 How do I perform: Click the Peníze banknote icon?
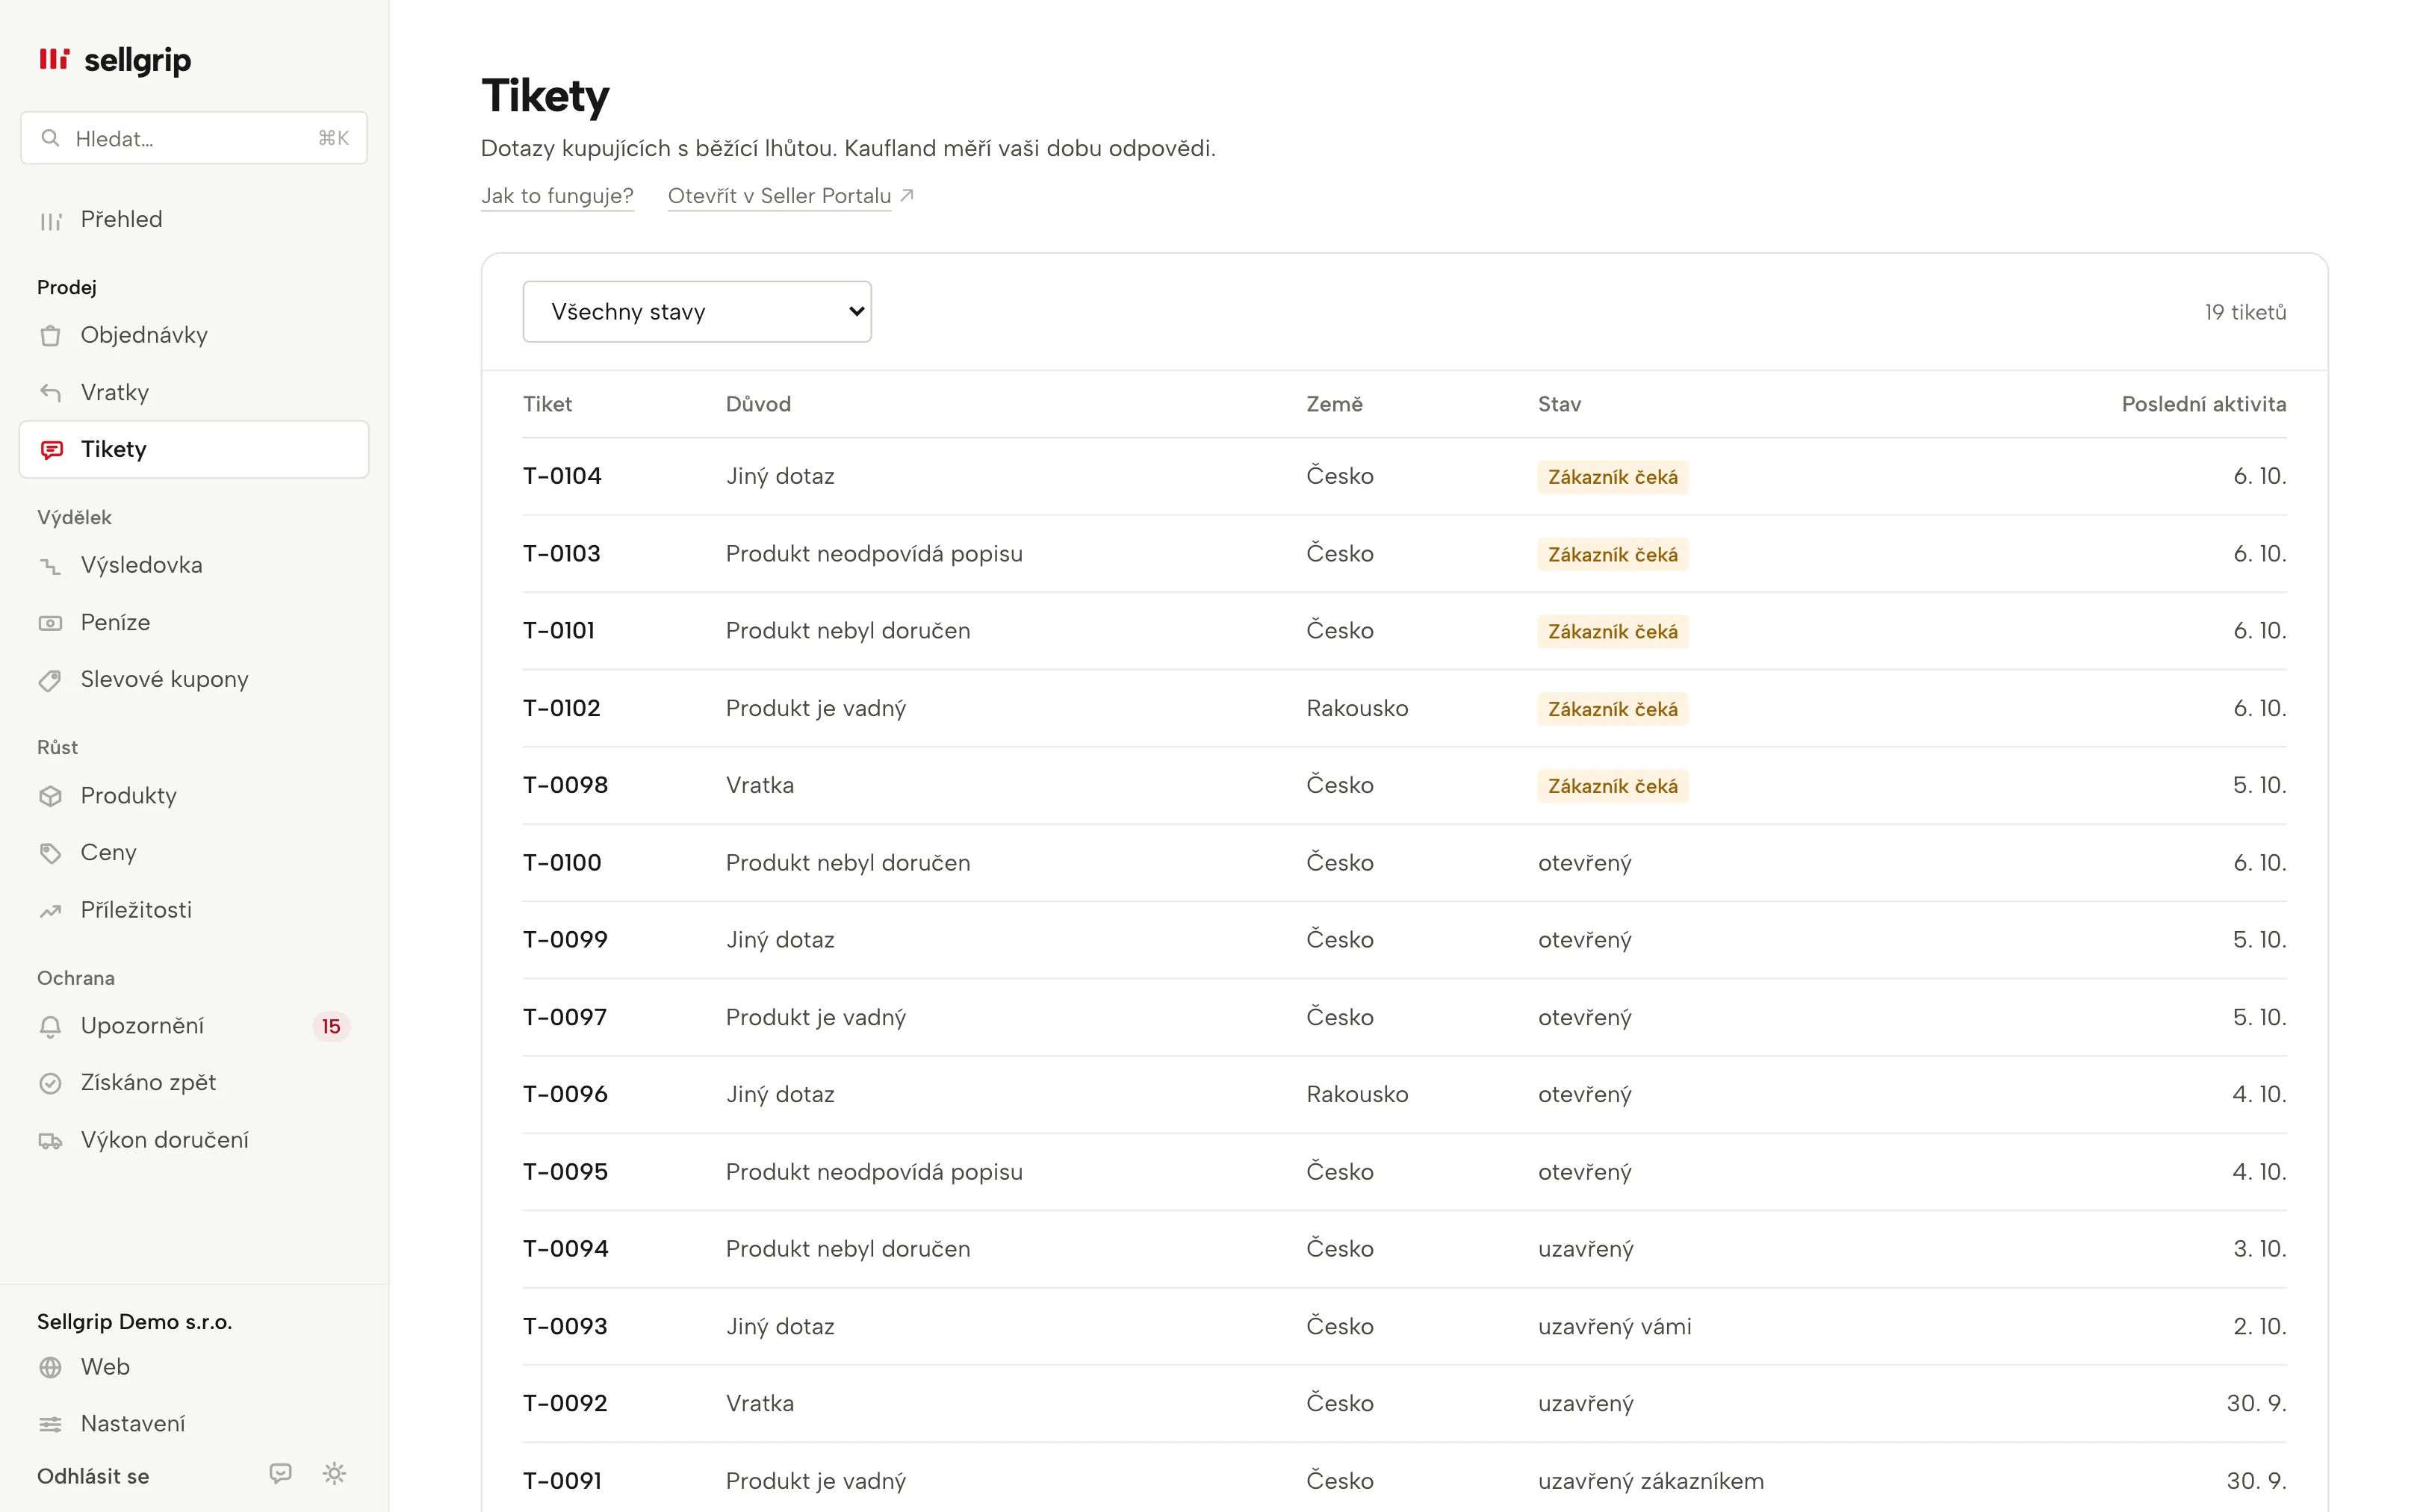coord(50,623)
